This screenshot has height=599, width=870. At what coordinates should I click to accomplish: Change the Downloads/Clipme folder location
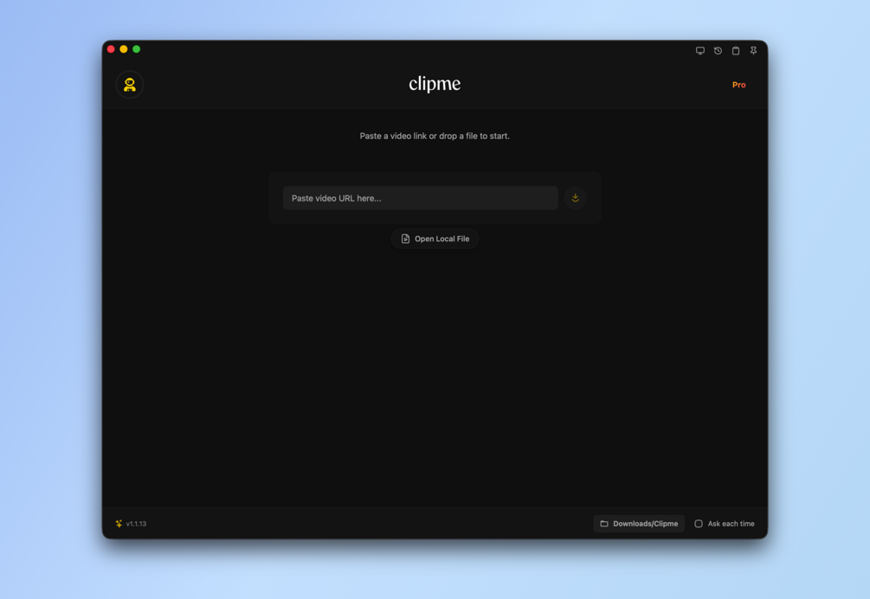[x=639, y=524]
